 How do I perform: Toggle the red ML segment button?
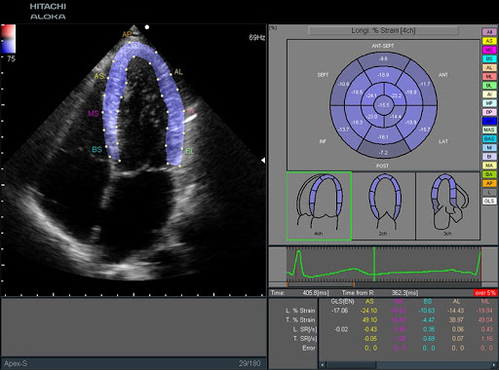pyautogui.click(x=489, y=77)
